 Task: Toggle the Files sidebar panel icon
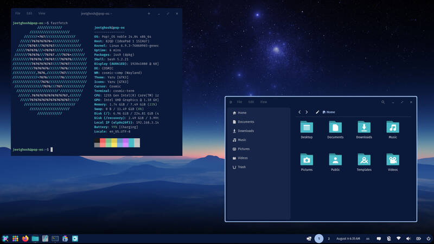tap(231, 102)
